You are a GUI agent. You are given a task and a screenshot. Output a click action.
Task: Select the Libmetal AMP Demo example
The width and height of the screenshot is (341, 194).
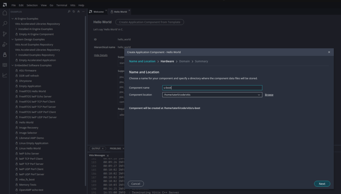[x=32, y=138]
